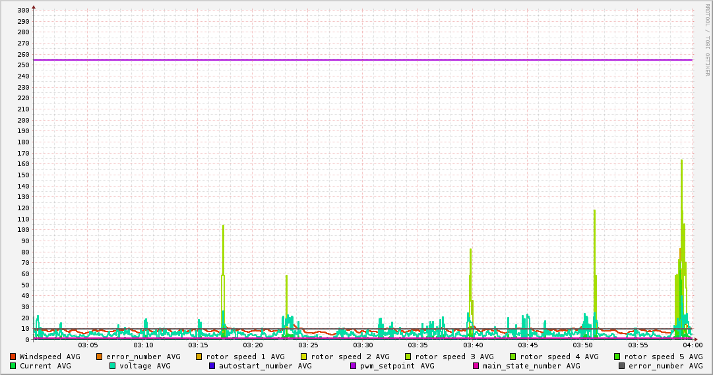The width and height of the screenshot is (713, 375).
Task: Click the teal voltage AVG legend swatch
Action: coord(113,366)
